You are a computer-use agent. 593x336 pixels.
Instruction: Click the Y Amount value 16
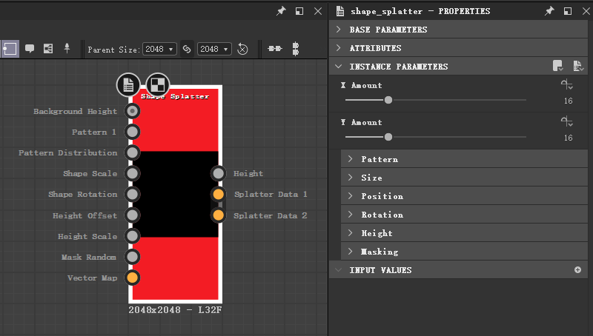(x=568, y=138)
